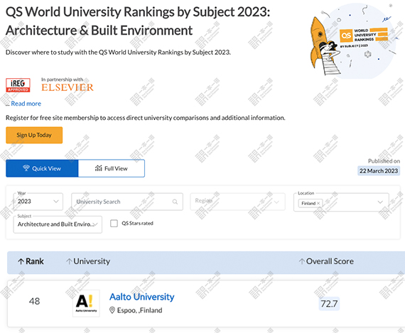This screenshot has height=333, width=405.
Task: Sort by Overall Score column header
Action: (x=326, y=261)
